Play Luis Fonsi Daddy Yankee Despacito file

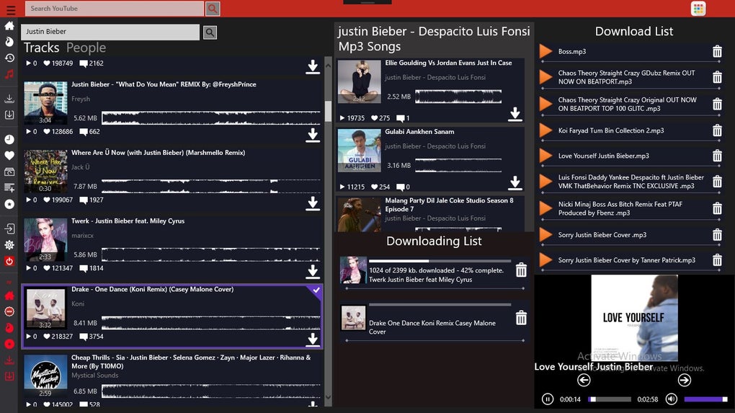[x=545, y=182]
